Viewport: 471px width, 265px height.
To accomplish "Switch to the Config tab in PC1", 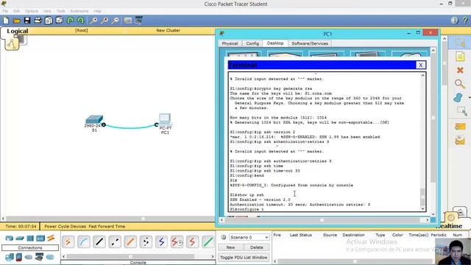I will 252,43.
